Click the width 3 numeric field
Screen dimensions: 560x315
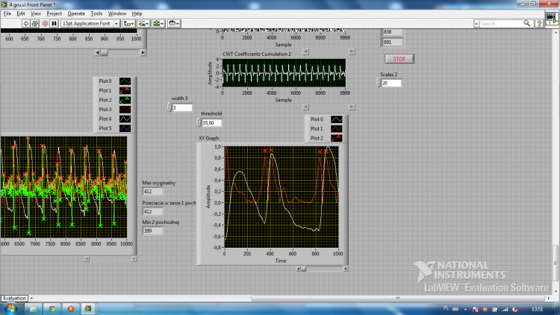click(182, 107)
